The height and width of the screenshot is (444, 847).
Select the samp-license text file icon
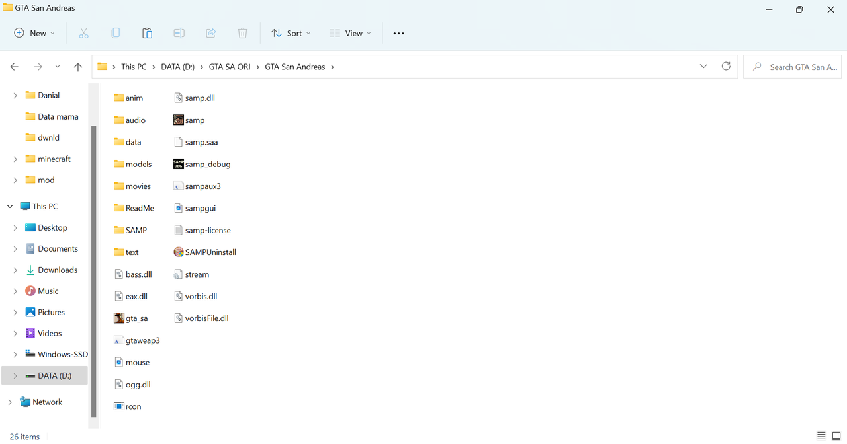tap(178, 230)
